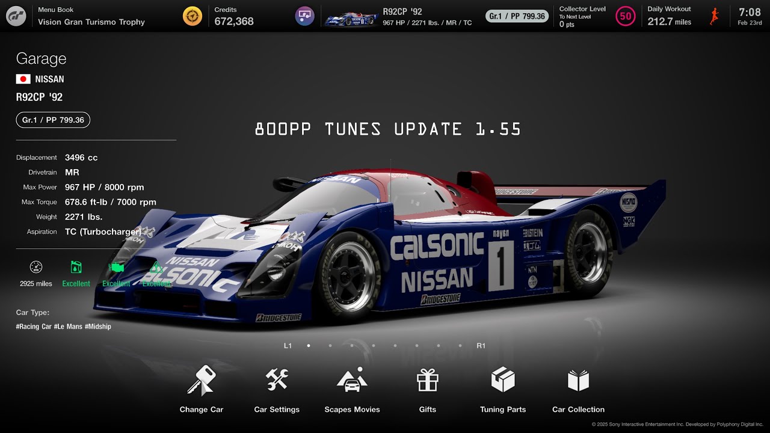Click the 0 pts collector level text

567,25
